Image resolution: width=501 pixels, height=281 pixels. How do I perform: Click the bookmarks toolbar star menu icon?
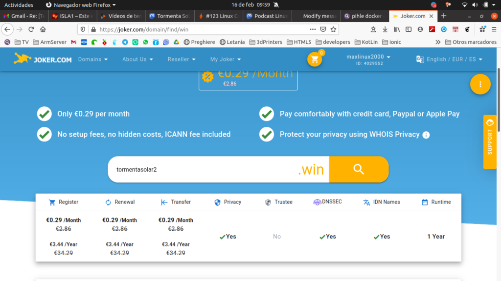tap(373, 29)
